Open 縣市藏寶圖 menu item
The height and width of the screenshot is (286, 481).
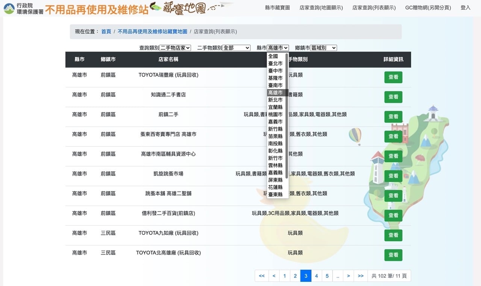277,8
